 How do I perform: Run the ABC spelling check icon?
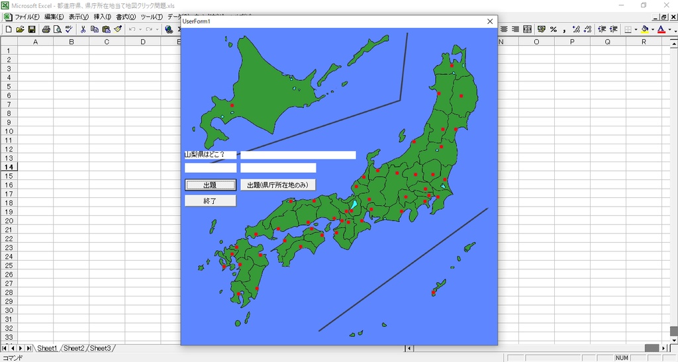coord(69,29)
